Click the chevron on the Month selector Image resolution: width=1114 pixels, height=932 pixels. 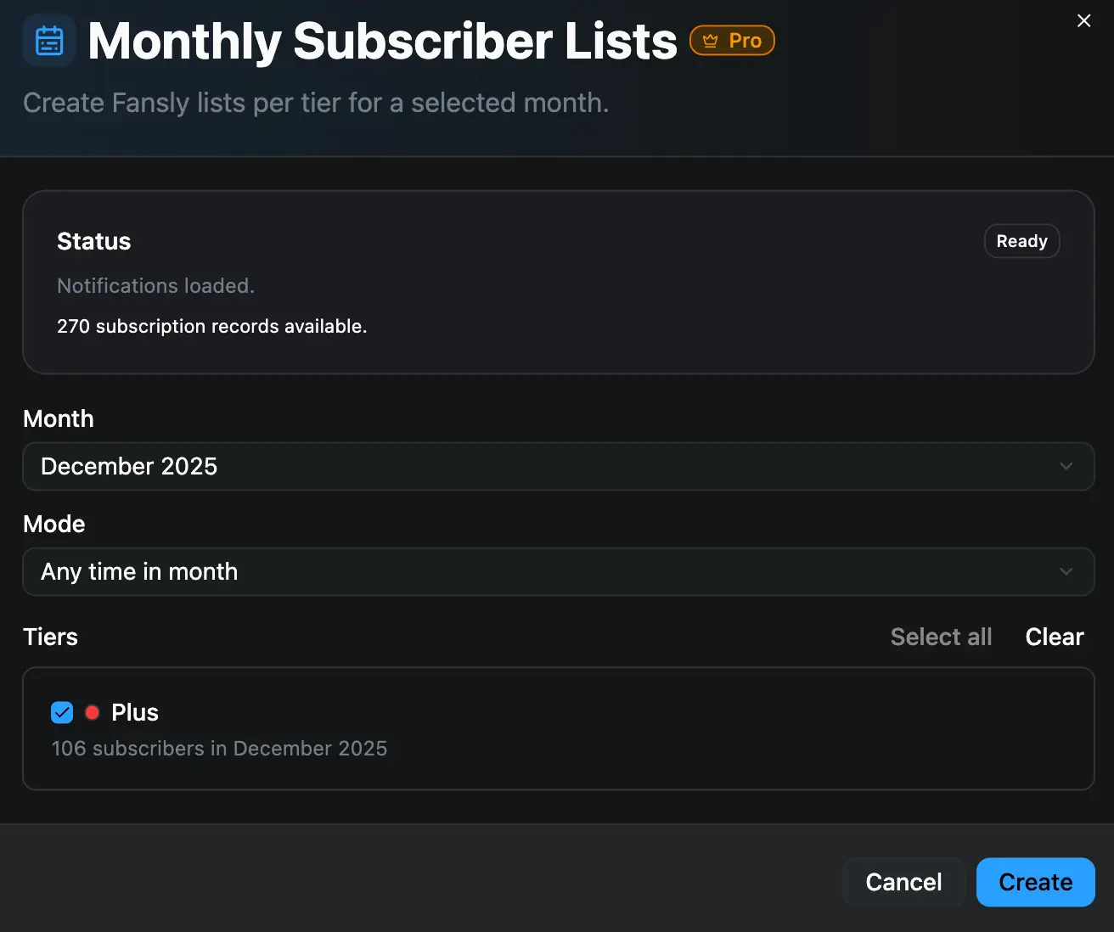(1067, 466)
